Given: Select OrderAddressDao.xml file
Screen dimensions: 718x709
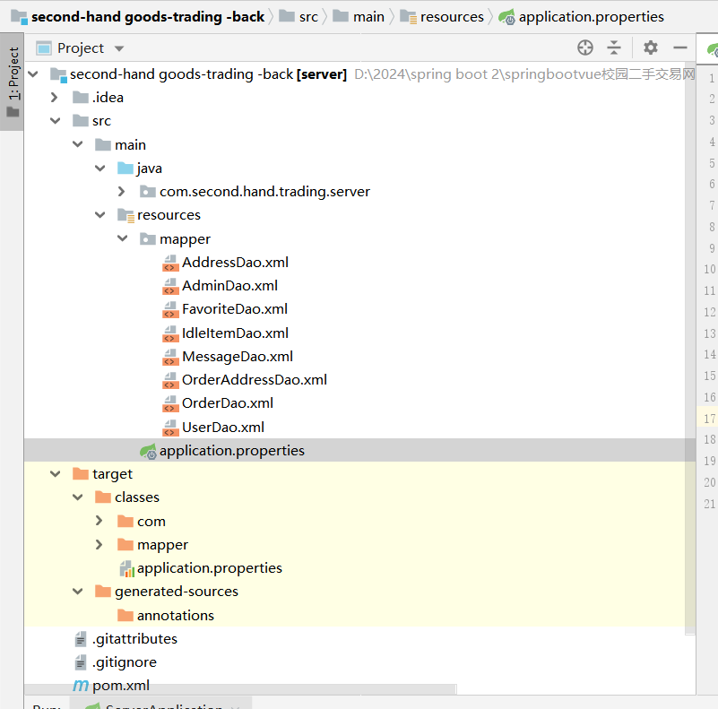Looking at the screenshot, I should (x=254, y=380).
